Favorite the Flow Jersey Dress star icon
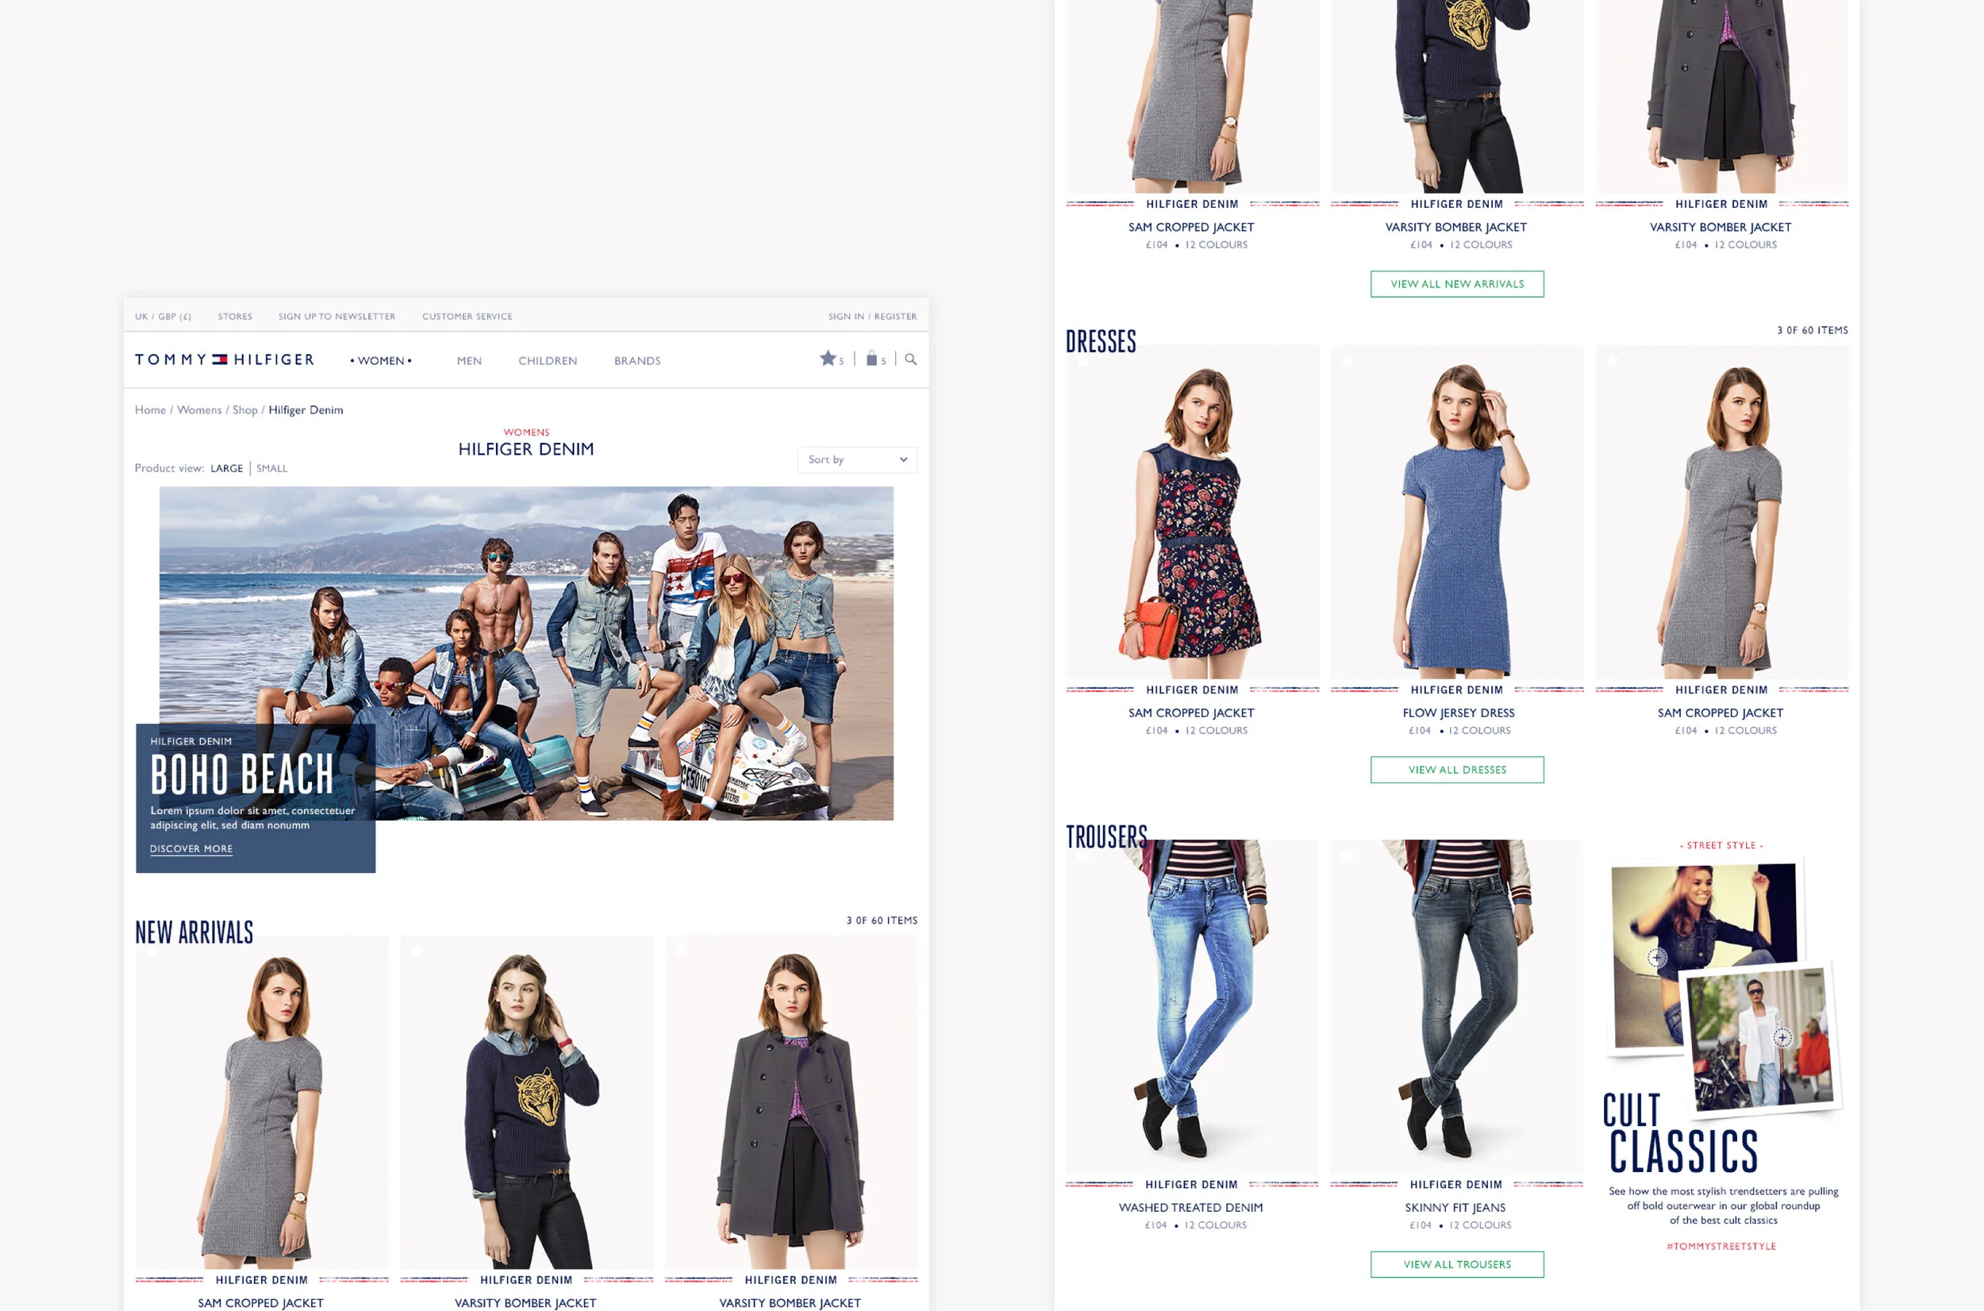 pyautogui.click(x=1347, y=360)
